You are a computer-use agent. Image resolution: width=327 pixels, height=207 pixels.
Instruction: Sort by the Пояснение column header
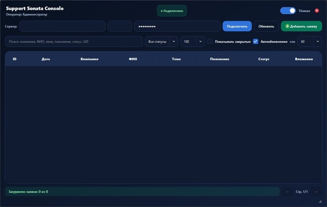click(220, 59)
